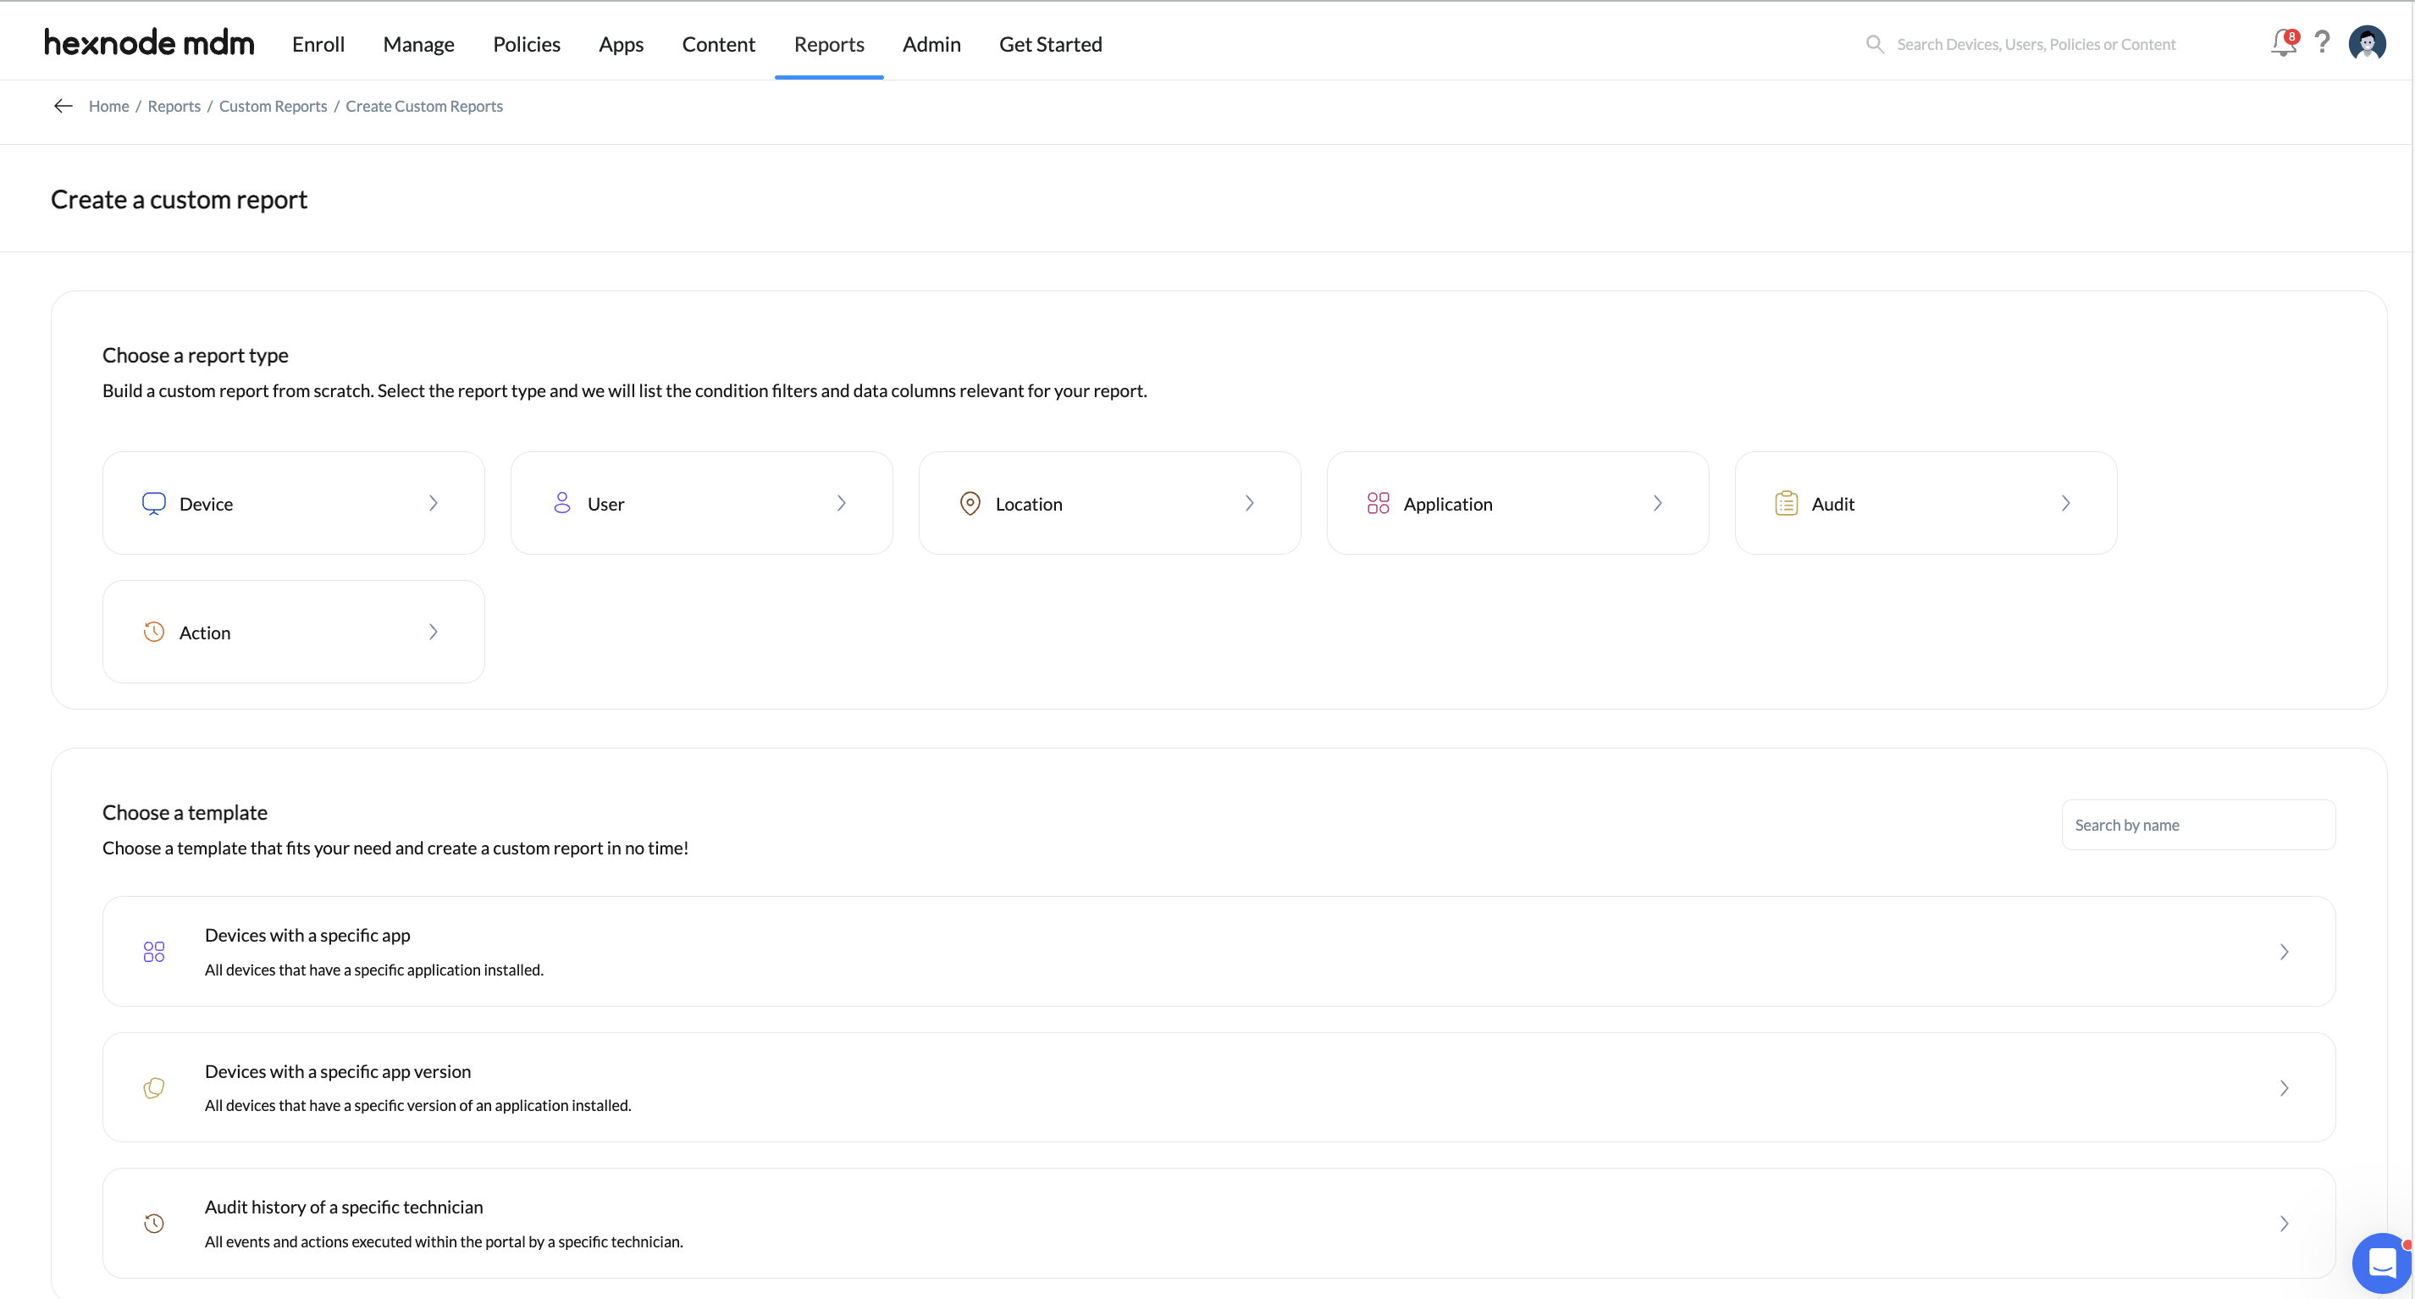Image resolution: width=2415 pixels, height=1299 pixels.
Task: Click the clock icon for Audit history template
Action: click(154, 1224)
